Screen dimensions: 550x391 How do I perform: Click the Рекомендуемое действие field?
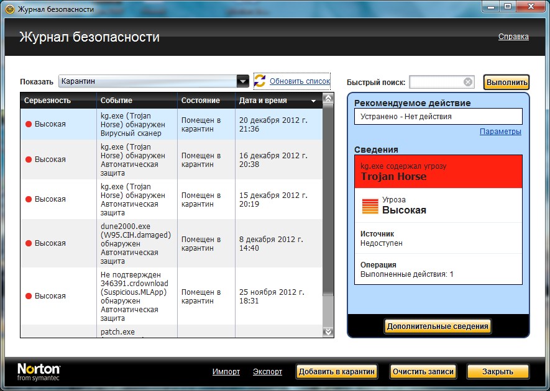[x=438, y=116]
